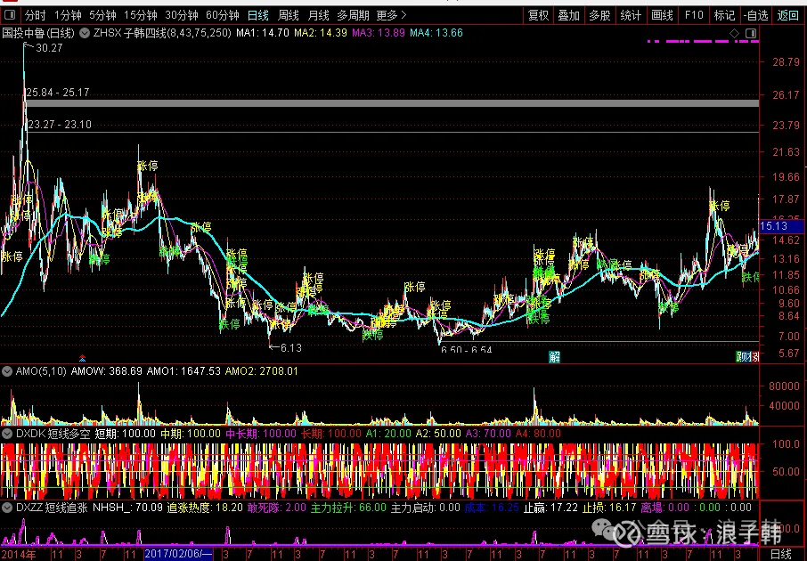Remove stock via -自选 button
The width and height of the screenshot is (807, 561).
tap(756, 15)
